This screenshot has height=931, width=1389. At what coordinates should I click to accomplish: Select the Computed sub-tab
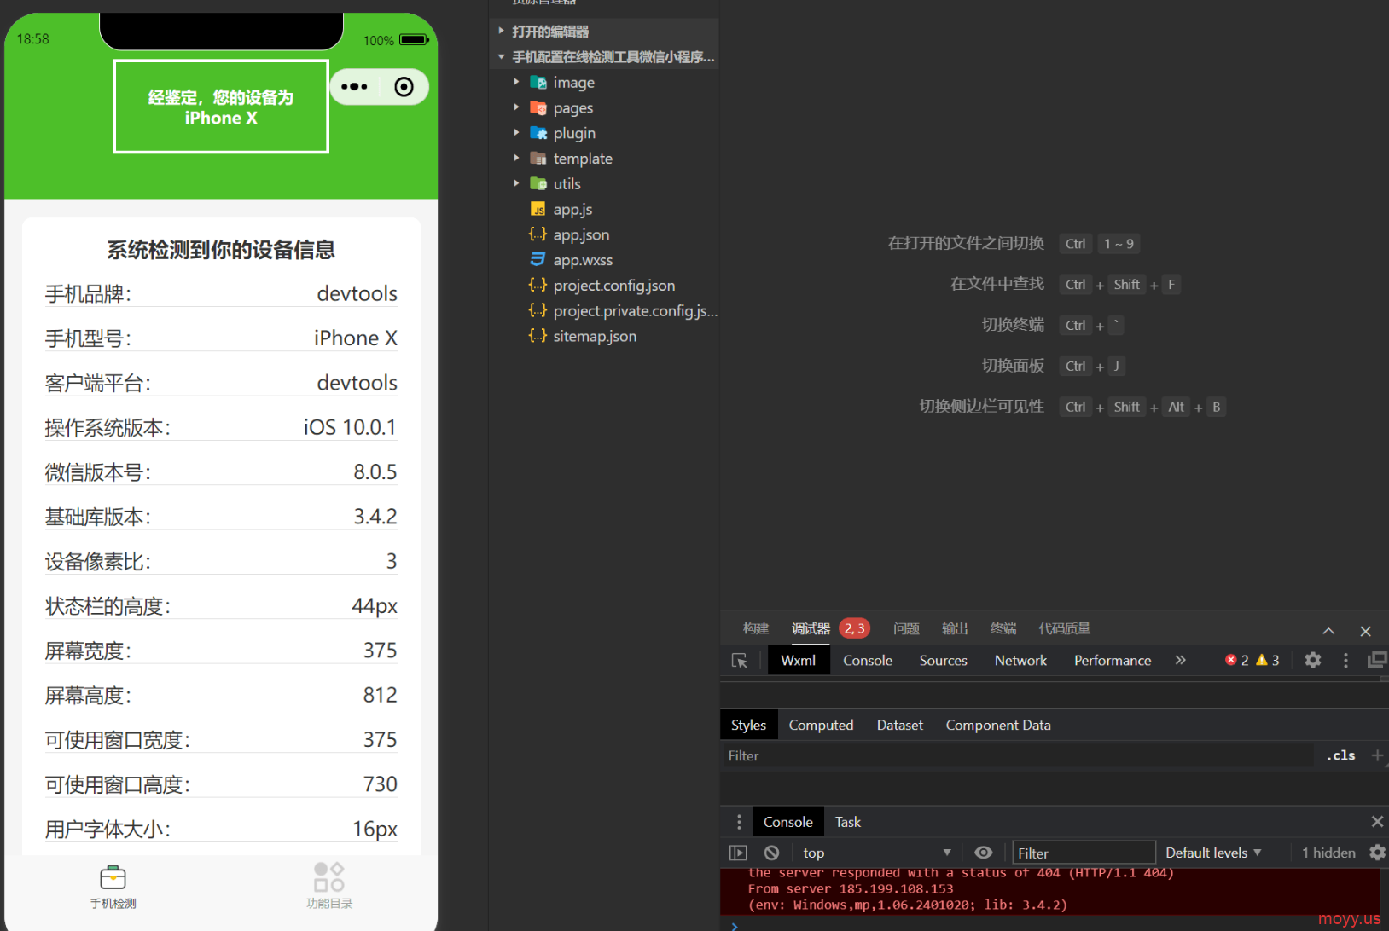pos(821,725)
